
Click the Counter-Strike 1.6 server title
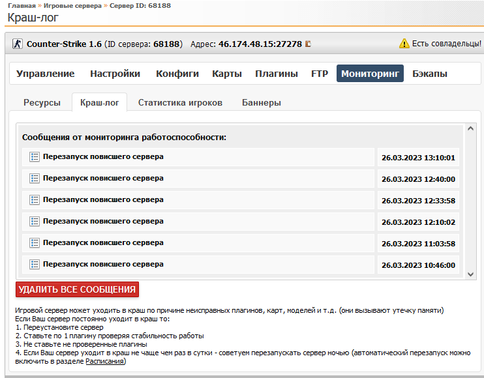pos(64,44)
